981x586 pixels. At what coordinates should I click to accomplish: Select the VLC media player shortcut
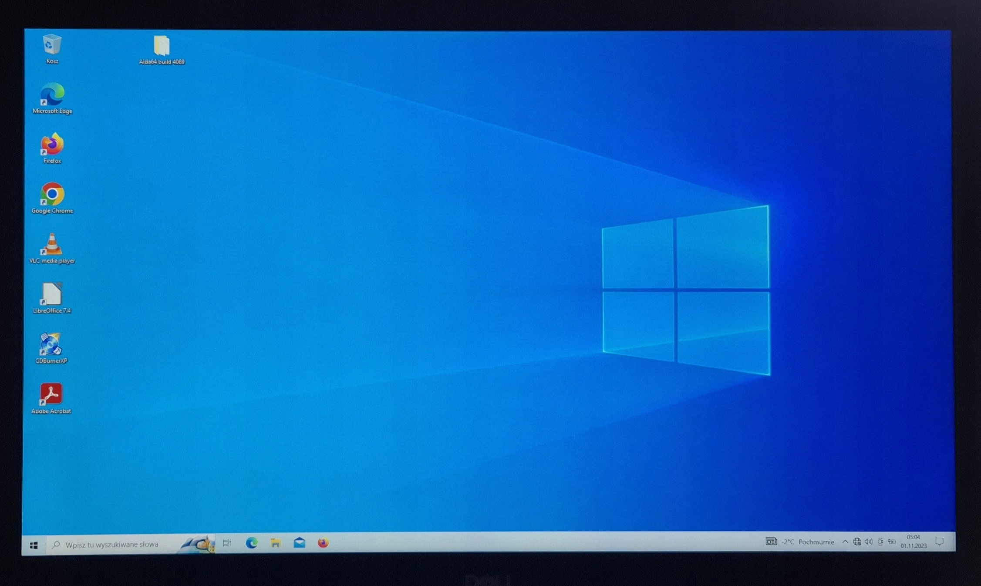(52, 249)
